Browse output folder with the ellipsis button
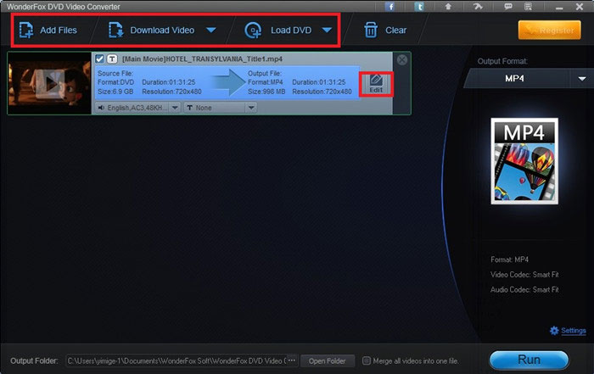The width and height of the screenshot is (594, 374). pos(292,360)
